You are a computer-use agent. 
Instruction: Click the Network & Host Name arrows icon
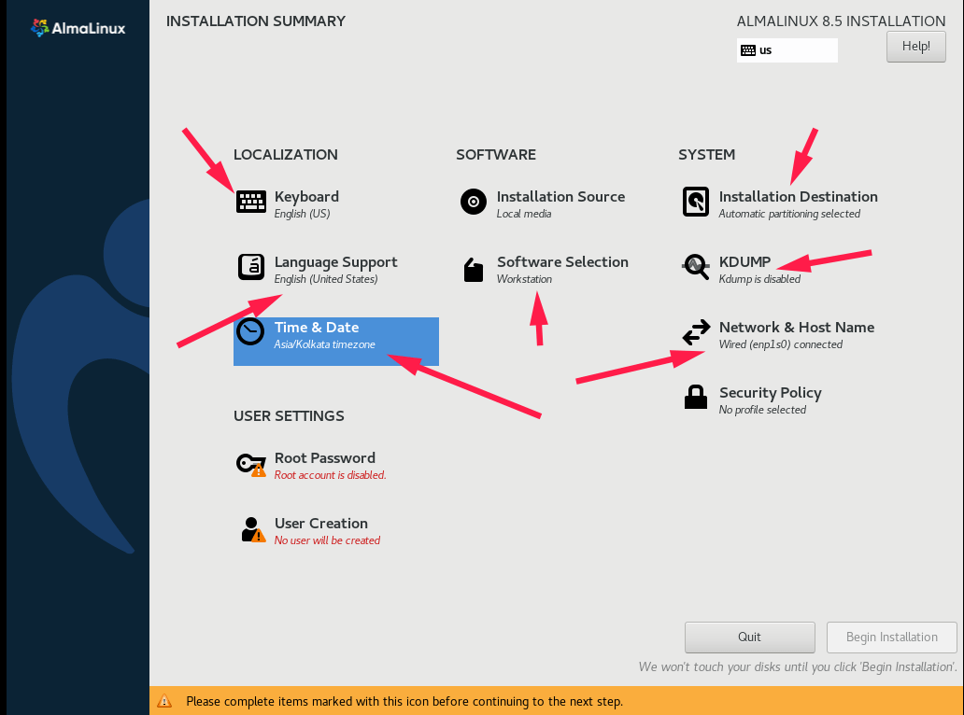point(695,332)
